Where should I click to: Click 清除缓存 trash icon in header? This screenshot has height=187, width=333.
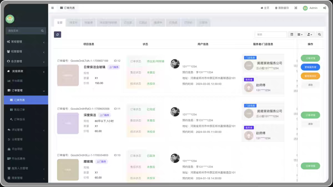[282, 8]
